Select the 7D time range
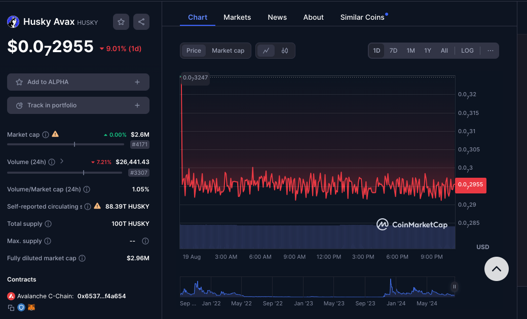Viewport: 527px width, 319px height. 393,51
